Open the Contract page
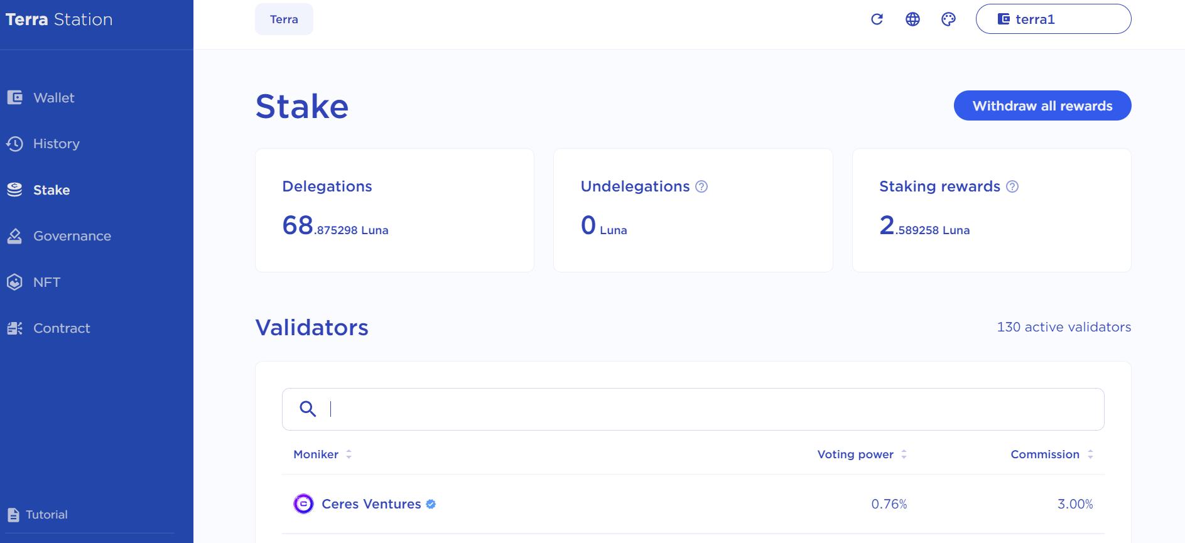Viewport: 1185px width, 543px height. [61, 328]
